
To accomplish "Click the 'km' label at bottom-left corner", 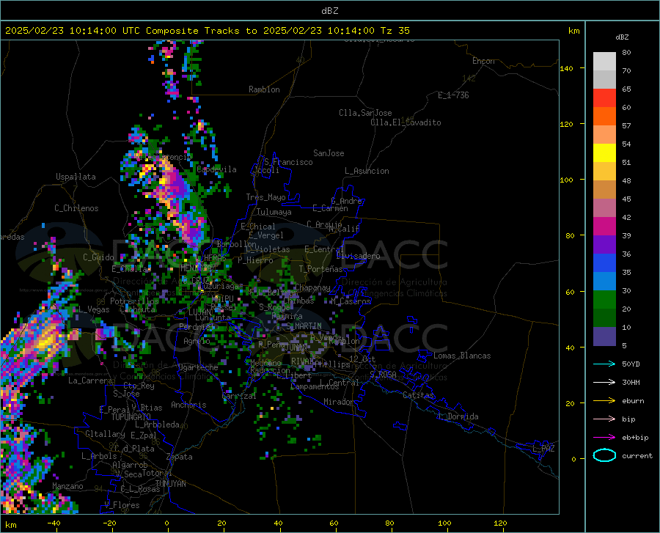I will [x=10, y=525].
